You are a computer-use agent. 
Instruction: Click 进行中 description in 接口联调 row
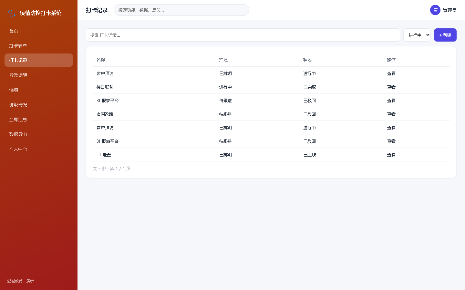(226, 87)
